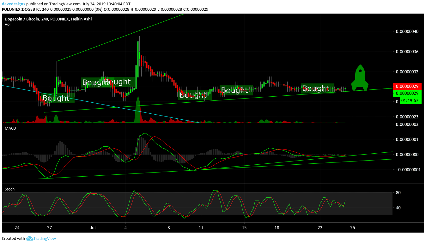Viewport: 426px width, 244px height.
Task: Click the Jul label on the time axis
Action: [x=93, y=228]
